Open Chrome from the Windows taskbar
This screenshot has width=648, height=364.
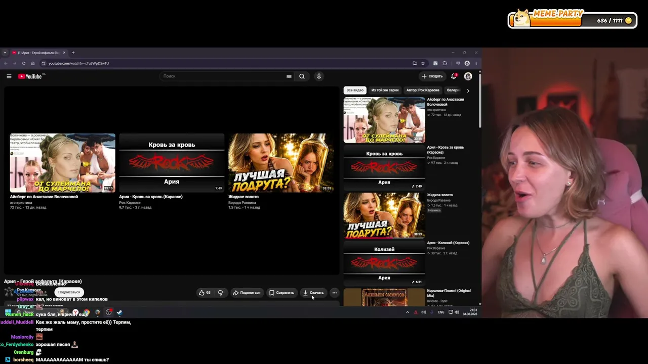(87, 312)
